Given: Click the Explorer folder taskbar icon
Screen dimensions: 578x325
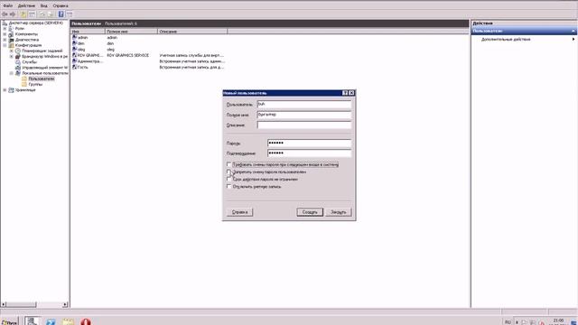Looking at the screenshot, I should 68,321.
